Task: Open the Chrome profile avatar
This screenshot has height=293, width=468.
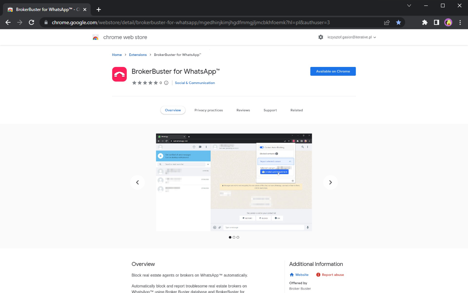Action: tap(448, 22)
